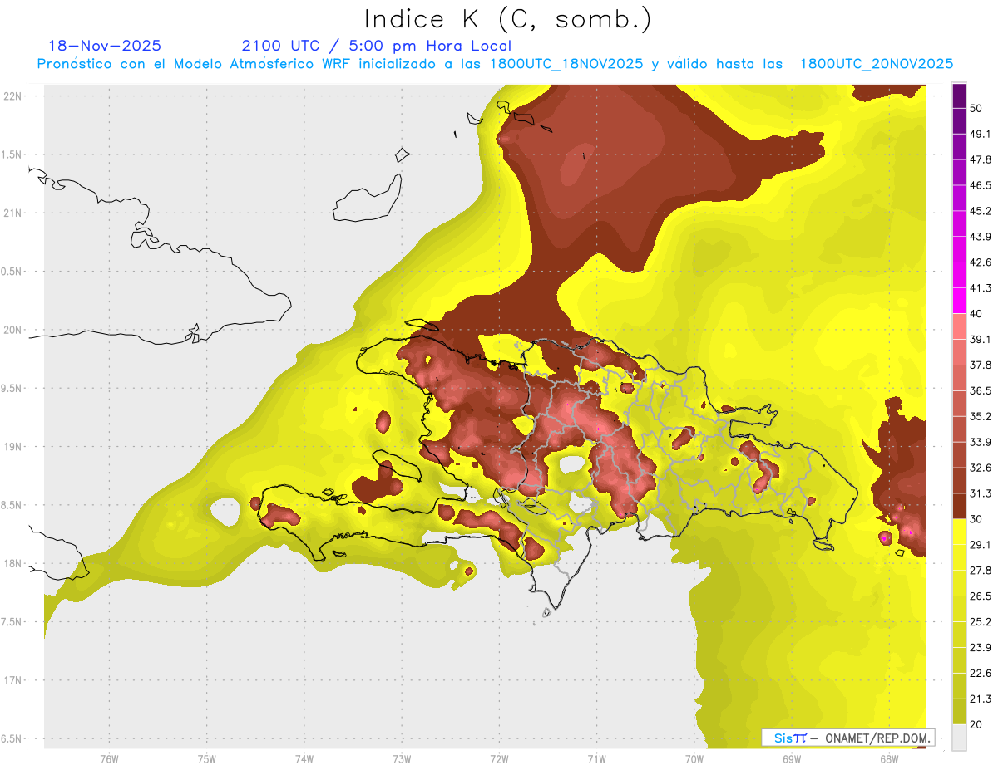The width and height of the screenshot is (998, 770).
Task: Click the "20N" latitude label
Action: [12, 330]
